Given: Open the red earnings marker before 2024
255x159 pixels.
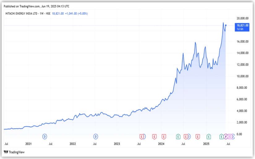Looking at the screenshot, I should pos(154,136).
